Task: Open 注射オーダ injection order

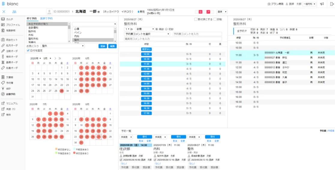Action: [x=9, y=51]
